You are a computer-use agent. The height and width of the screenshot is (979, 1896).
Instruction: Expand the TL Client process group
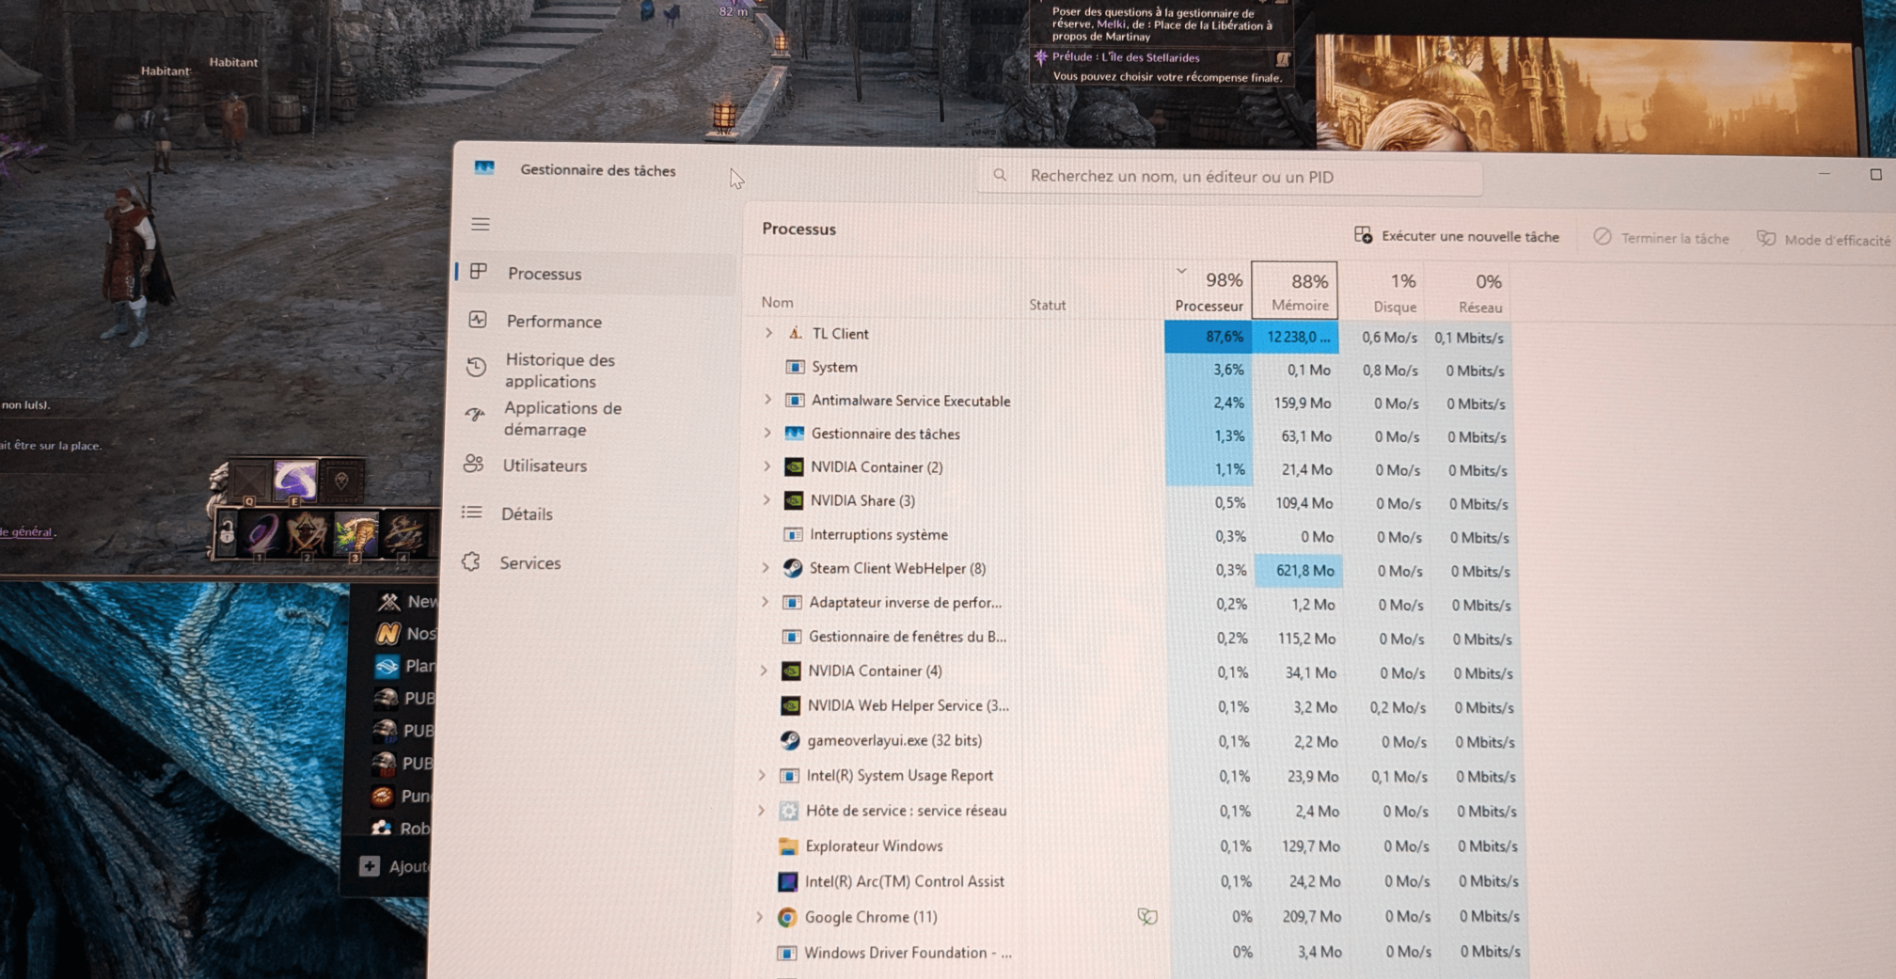(x=768, y=333)
